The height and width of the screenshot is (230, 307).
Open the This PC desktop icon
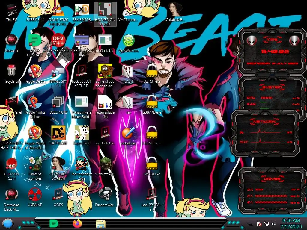[x=12, y=13]
